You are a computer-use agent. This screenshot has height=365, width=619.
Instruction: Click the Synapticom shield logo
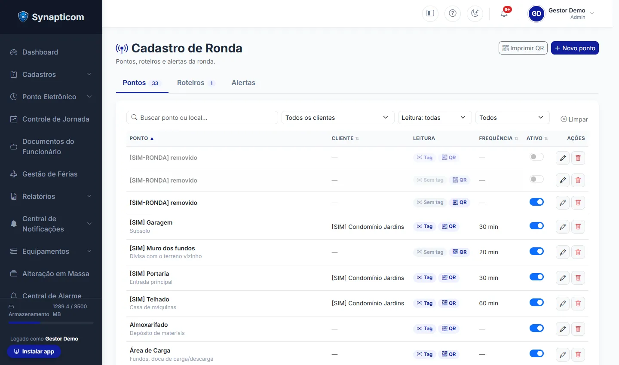(23, 17)
